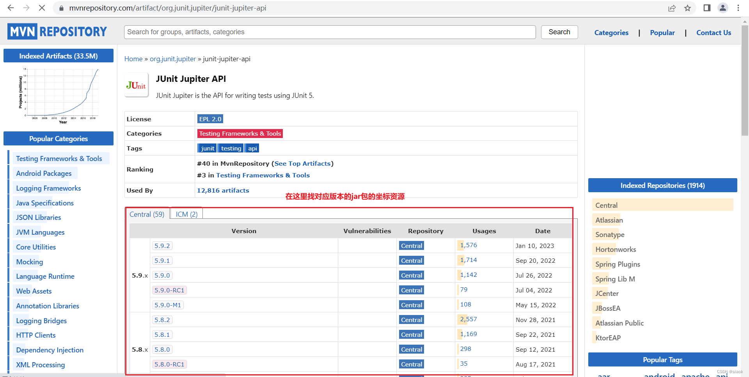Open the Logging Frameworks category

[x=48, y=188]
